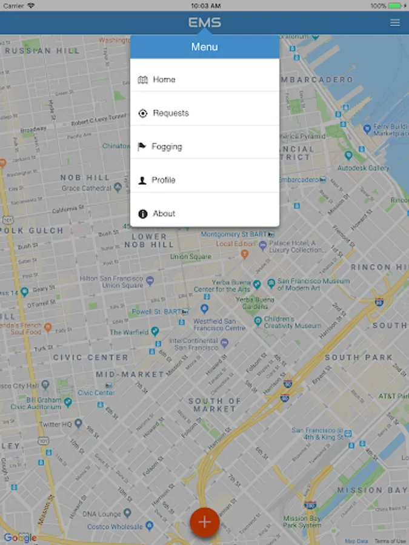
Task: Open the hamburger menu icon
Action: pyautogui.click(x=394, y=22)
